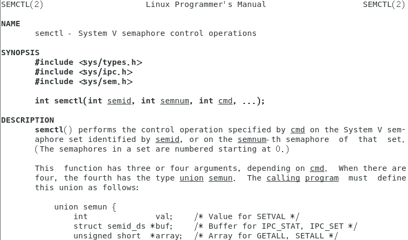Image resolution: width=408 pixels, height=240 pixels.
Task: Click the bold semctl() word in description
Action: point(53,130)
